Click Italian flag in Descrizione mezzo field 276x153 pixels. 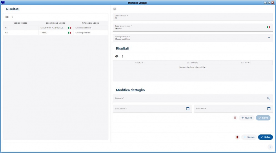[x=268, y=27]
